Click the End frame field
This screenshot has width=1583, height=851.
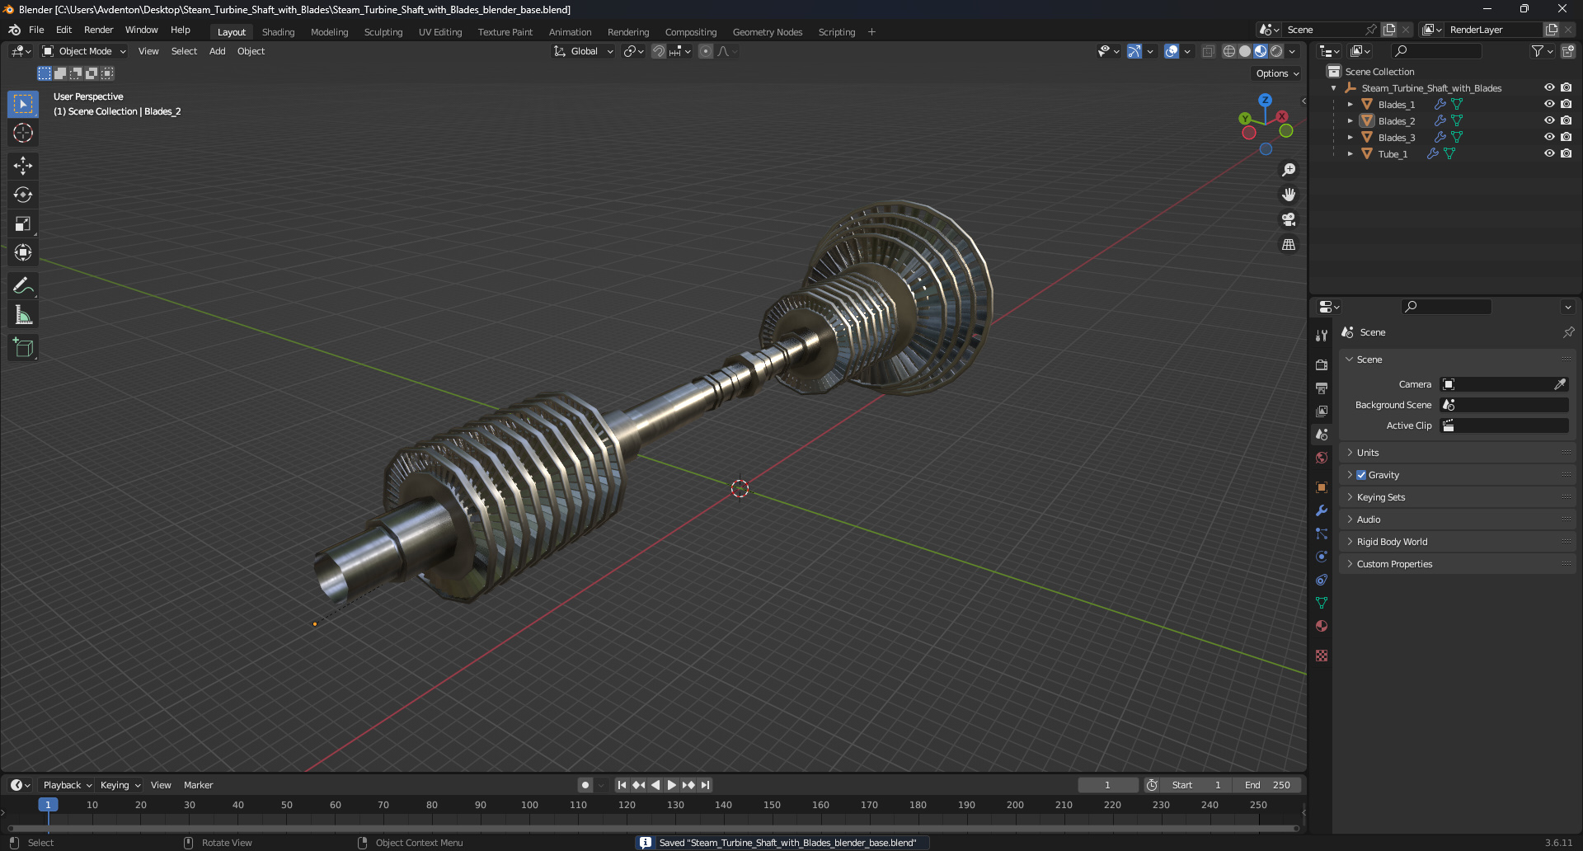(x=1267, y=785)
